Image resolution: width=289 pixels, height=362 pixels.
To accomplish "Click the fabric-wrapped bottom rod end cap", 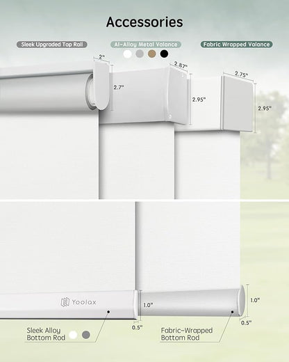I will pos(242,301).
